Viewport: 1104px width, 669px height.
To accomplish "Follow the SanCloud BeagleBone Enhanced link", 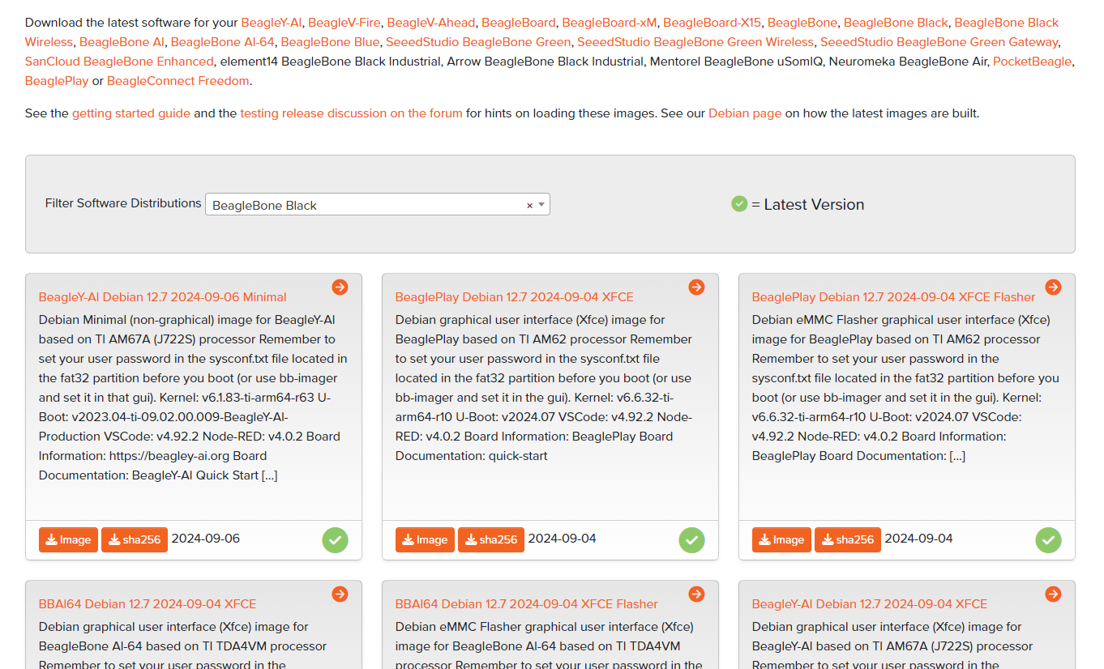I will click(x=119, y=62).
